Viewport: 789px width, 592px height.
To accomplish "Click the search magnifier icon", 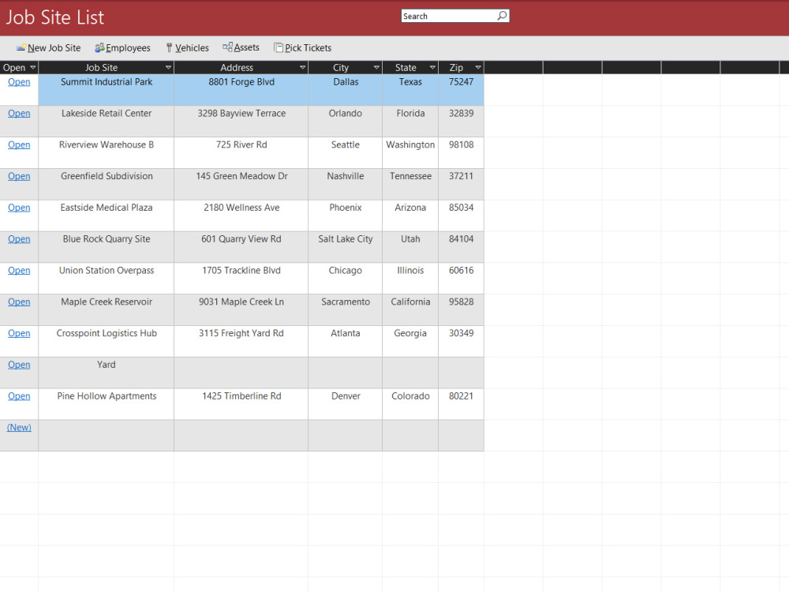I will 502,16.
